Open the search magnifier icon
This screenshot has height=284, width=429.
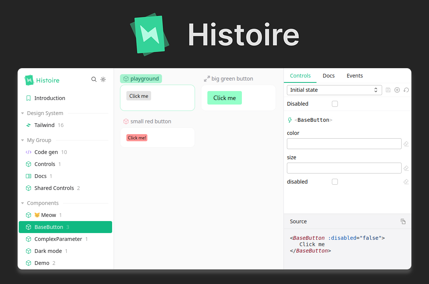94,79
